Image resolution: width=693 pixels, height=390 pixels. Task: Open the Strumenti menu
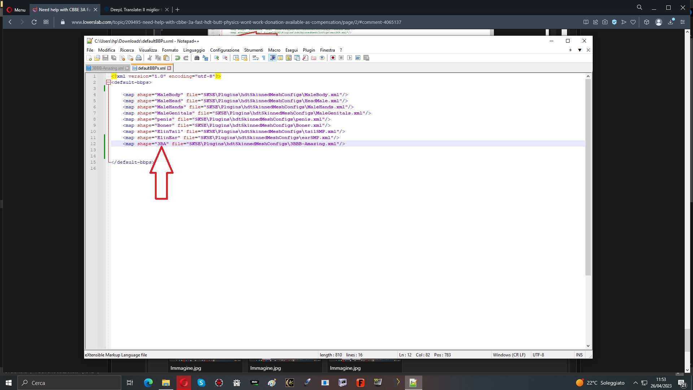click(254, 50)
